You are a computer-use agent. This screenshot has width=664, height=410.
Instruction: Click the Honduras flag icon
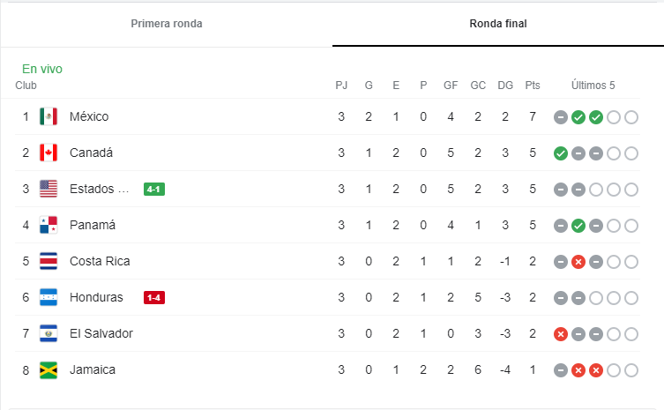48,297
